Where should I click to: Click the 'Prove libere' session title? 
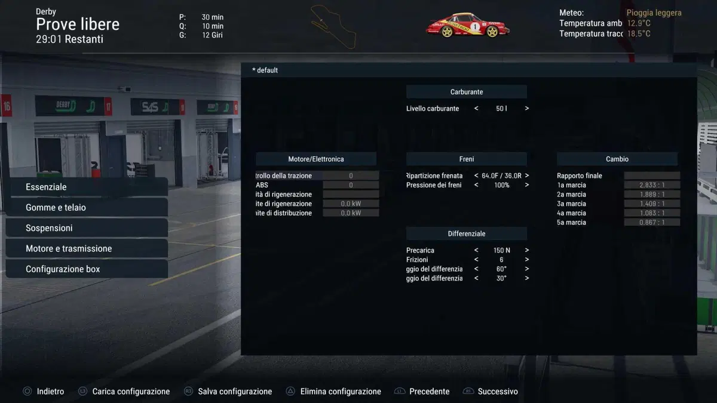click(78, 24)
